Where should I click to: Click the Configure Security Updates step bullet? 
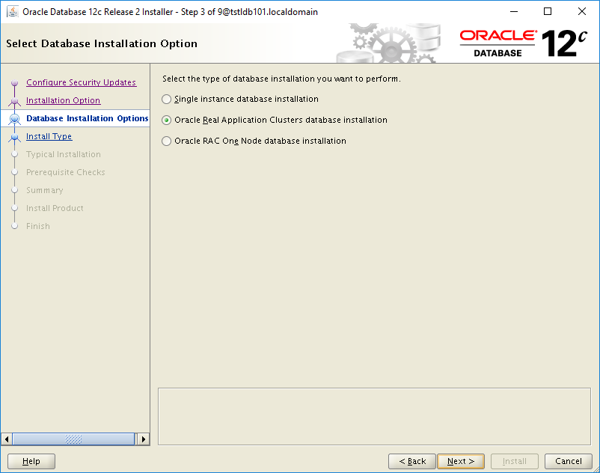pyautogui.click(x=14, y=82)
